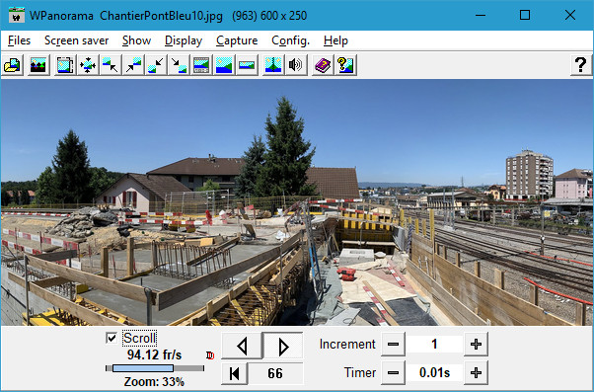This screenshot has height=392, width=594.
Task: Decrease Timer with minus button
Action: click(393, 372)
